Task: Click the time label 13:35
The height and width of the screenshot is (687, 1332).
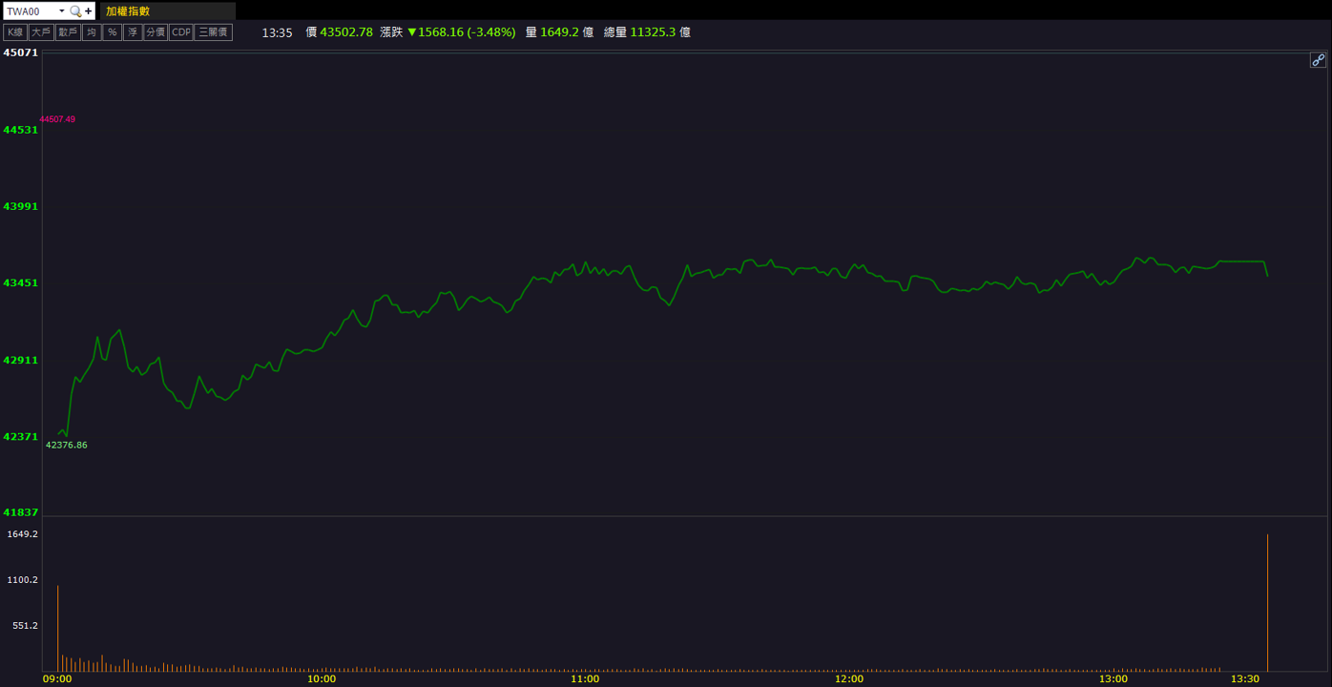Action: (x=277, y=32)
